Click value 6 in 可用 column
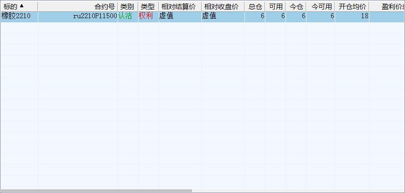The image size is (405, 193). point(275,16)
